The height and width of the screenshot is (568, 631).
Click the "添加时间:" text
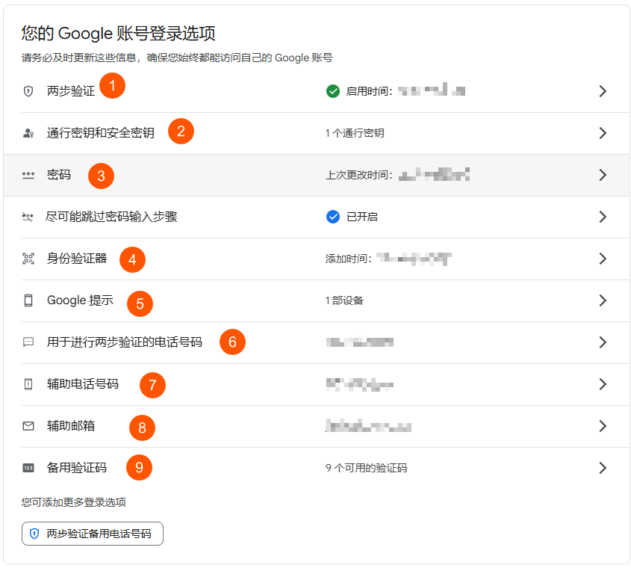[349, 259]
